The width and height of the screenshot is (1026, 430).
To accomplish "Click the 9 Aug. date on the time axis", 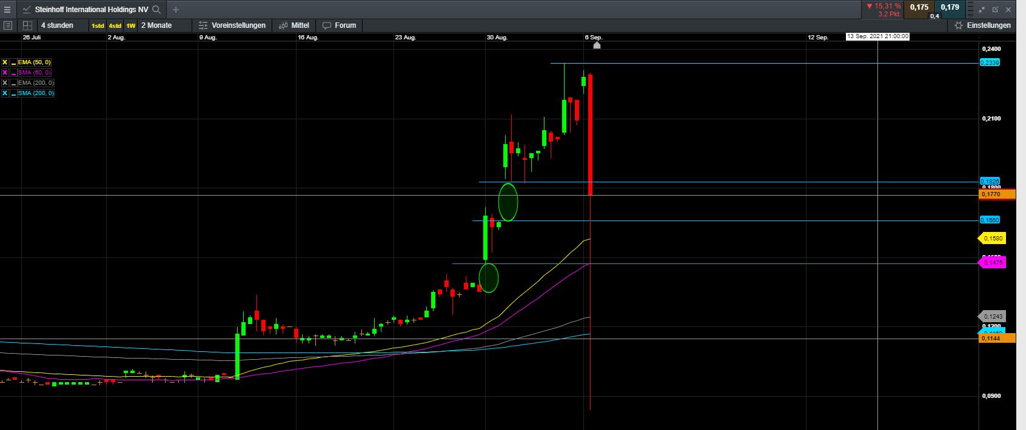I will (x=208, y=38).
